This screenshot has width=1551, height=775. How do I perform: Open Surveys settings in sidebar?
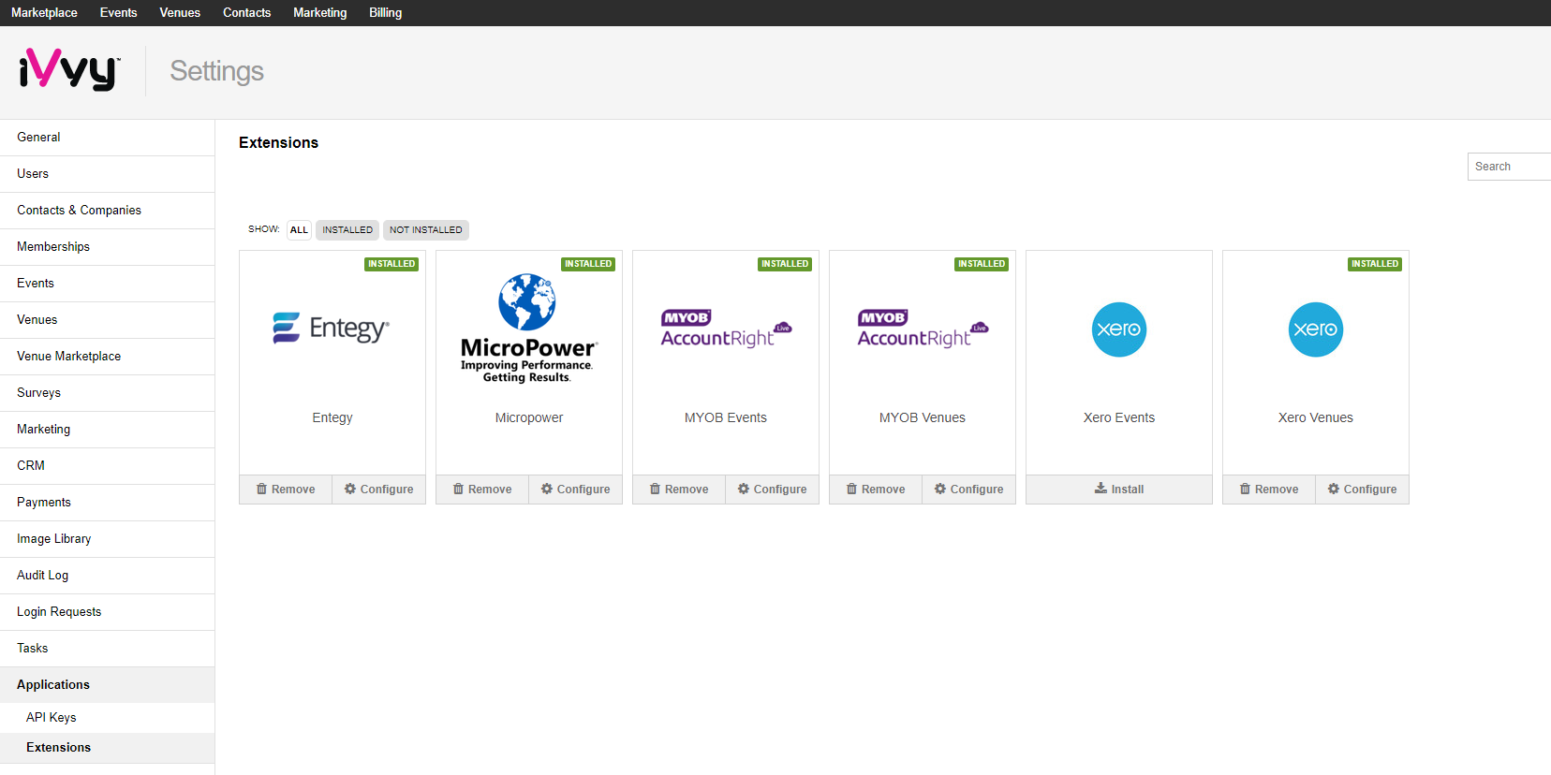click(x=107, y=393)
